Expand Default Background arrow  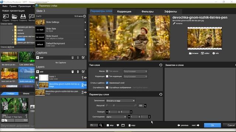point(85,44)
